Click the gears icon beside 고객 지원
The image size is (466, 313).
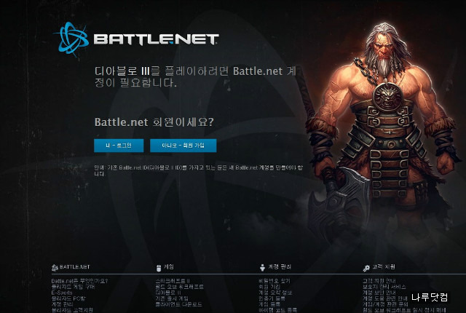point(366,268)
